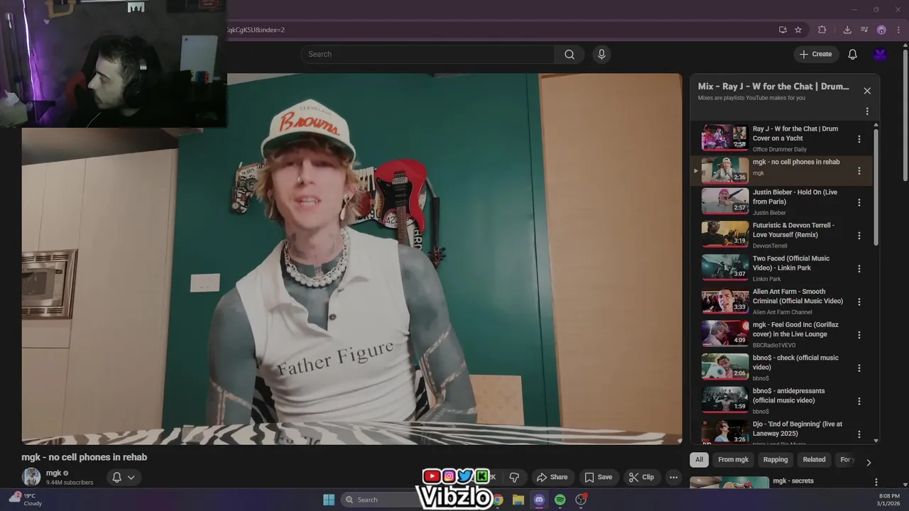This screenshot has width=909, height=511.
Task: Toggle the mgk channel notification bell
Action: tap(117, 478)
